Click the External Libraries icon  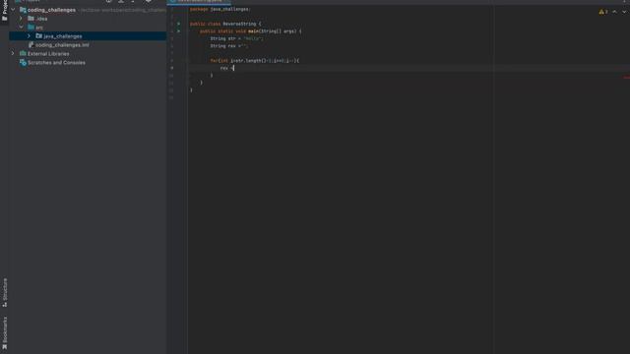click(23, 53)
